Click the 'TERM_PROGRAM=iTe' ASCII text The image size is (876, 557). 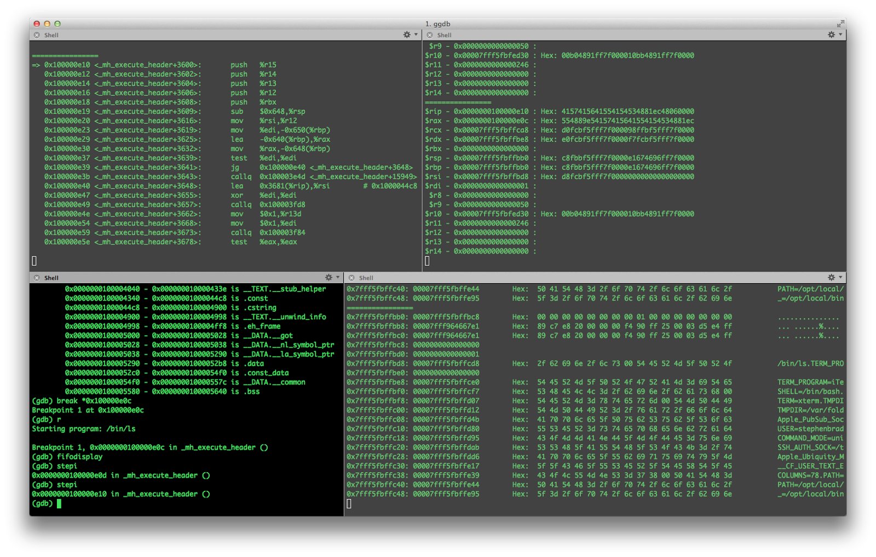coord(811,382)
